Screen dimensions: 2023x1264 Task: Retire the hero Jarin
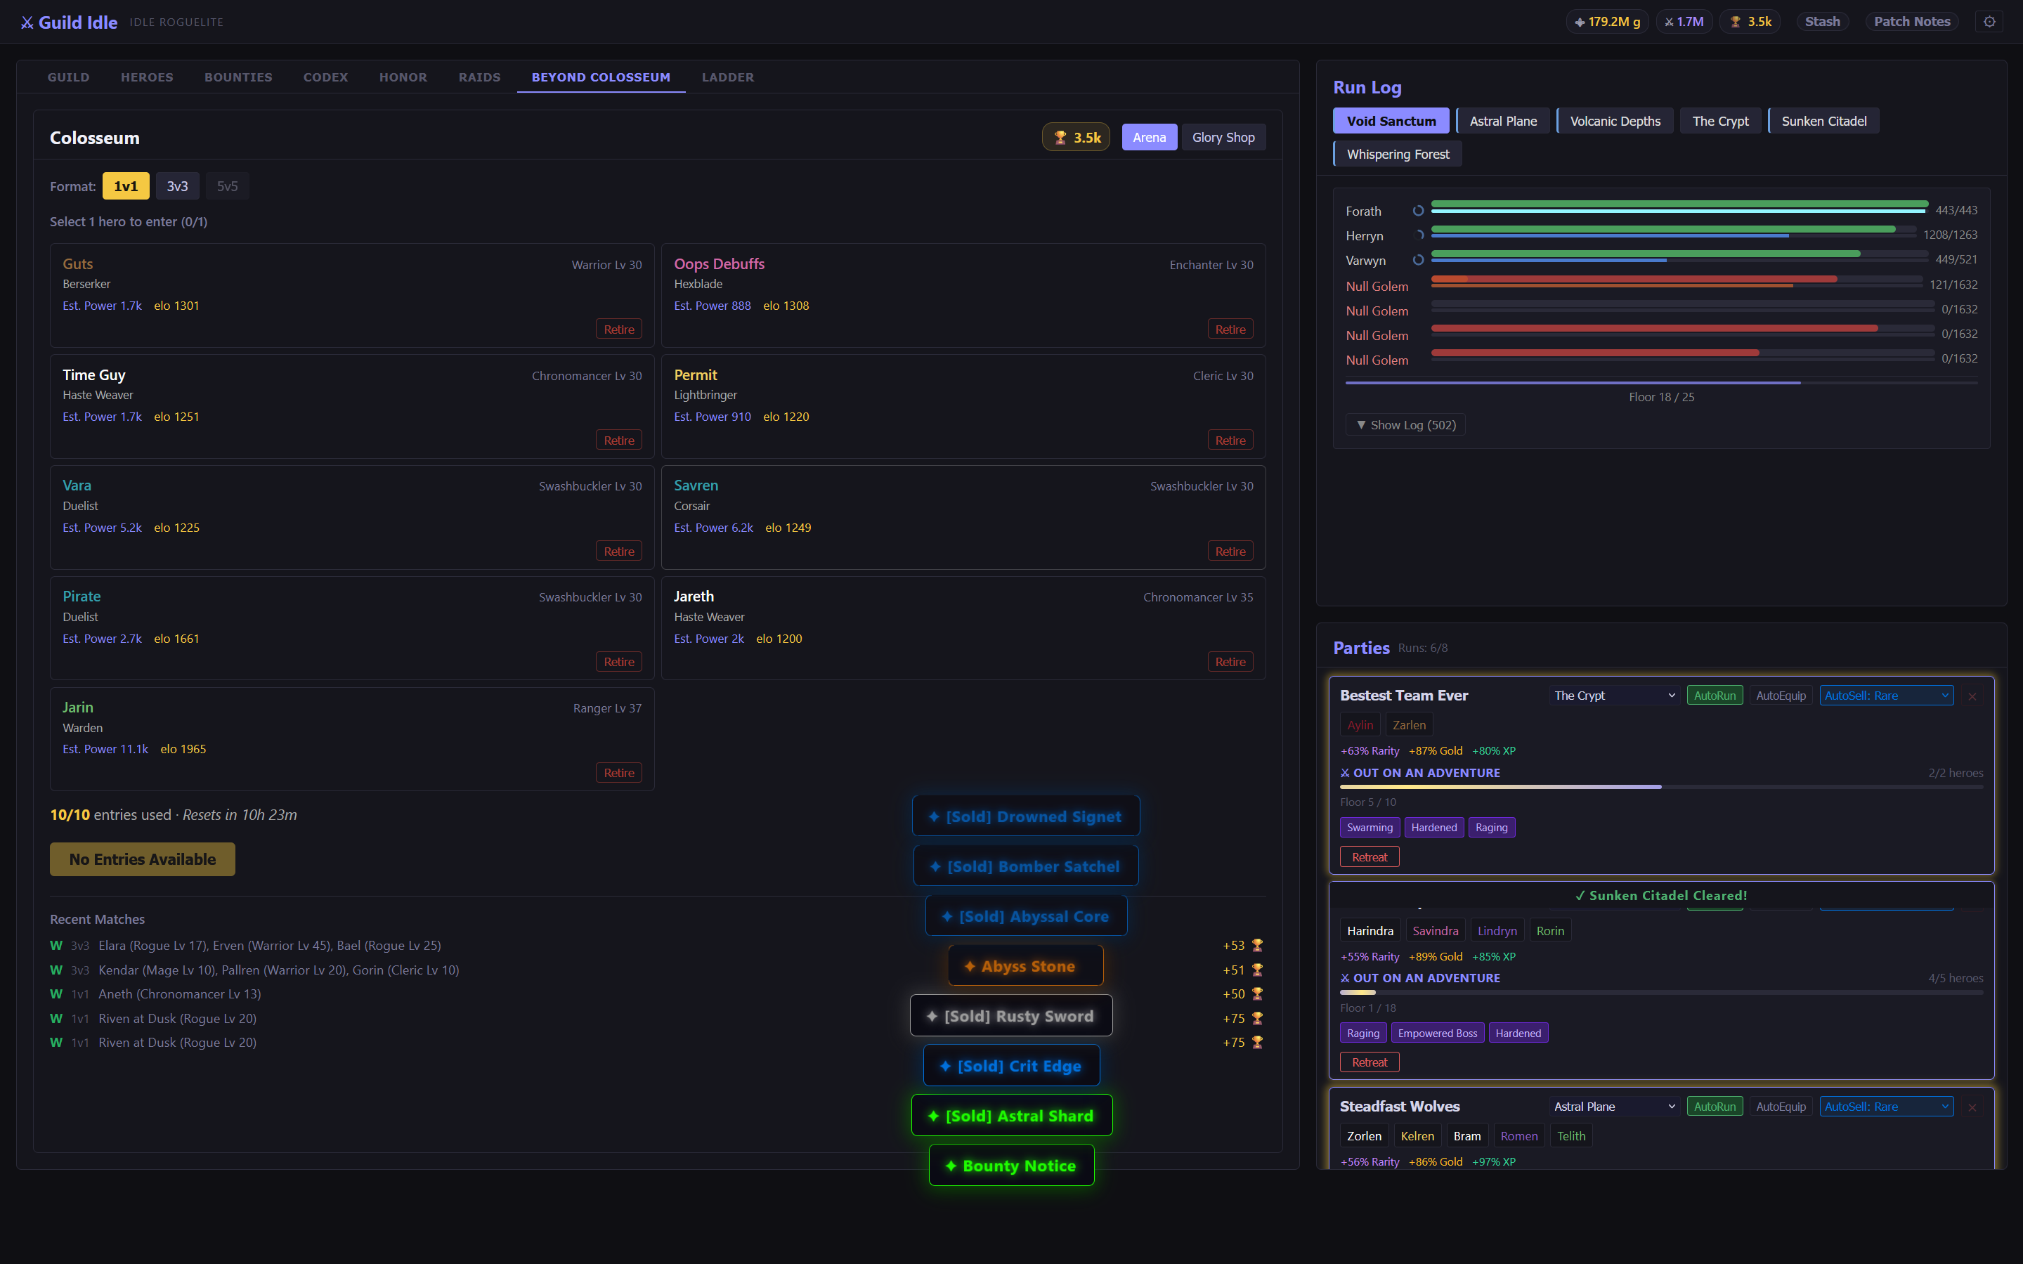618,772
